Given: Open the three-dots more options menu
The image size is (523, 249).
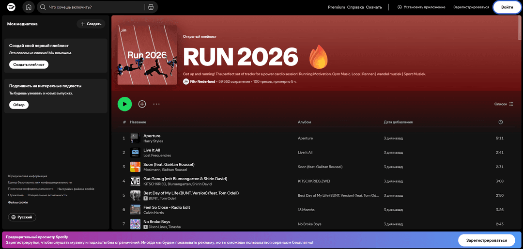Looking at the screenshot, I should (x=156, y=104).
